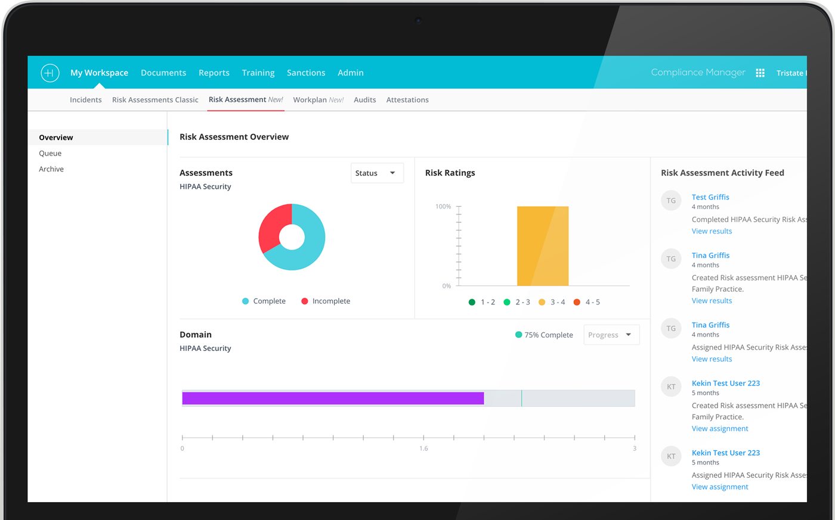835x520 pixels.
Task: Open the first View assignment link
Action: click(719, 429)
